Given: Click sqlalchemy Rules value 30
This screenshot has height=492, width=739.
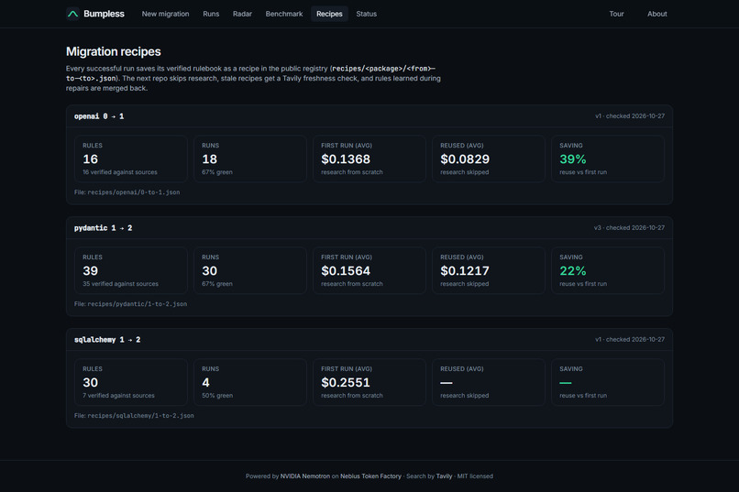Looking at the screenshot, I should (x=91, y=382).
